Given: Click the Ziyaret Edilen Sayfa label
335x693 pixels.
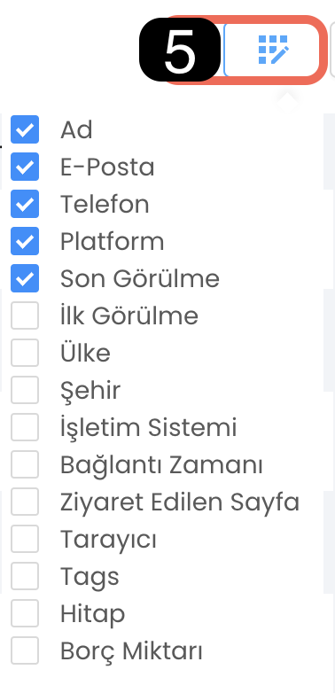Looking at the screenshot, I should point(180,502).
